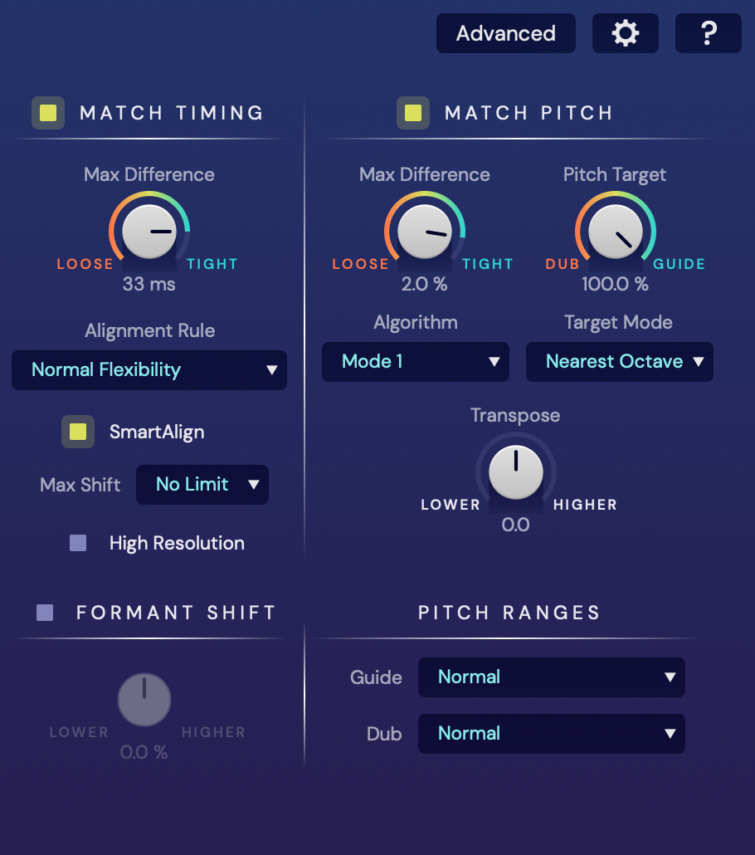Click the pitch Max Difference knob
755x855 pixels.
(424, 232)
